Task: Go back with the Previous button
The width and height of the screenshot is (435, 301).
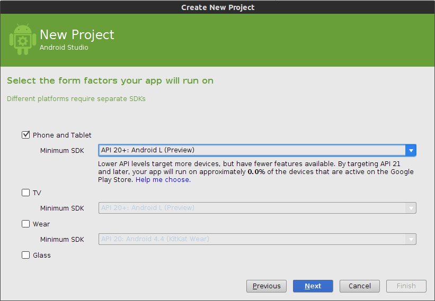Action: tap(267, 286)
